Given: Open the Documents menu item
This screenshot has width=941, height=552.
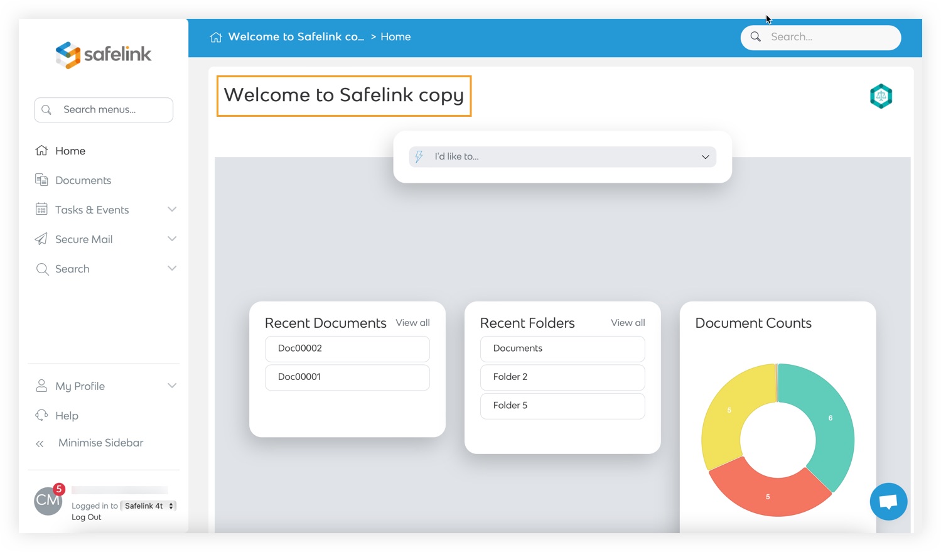Looking at the screenshot, I should [x=83, y=180].
